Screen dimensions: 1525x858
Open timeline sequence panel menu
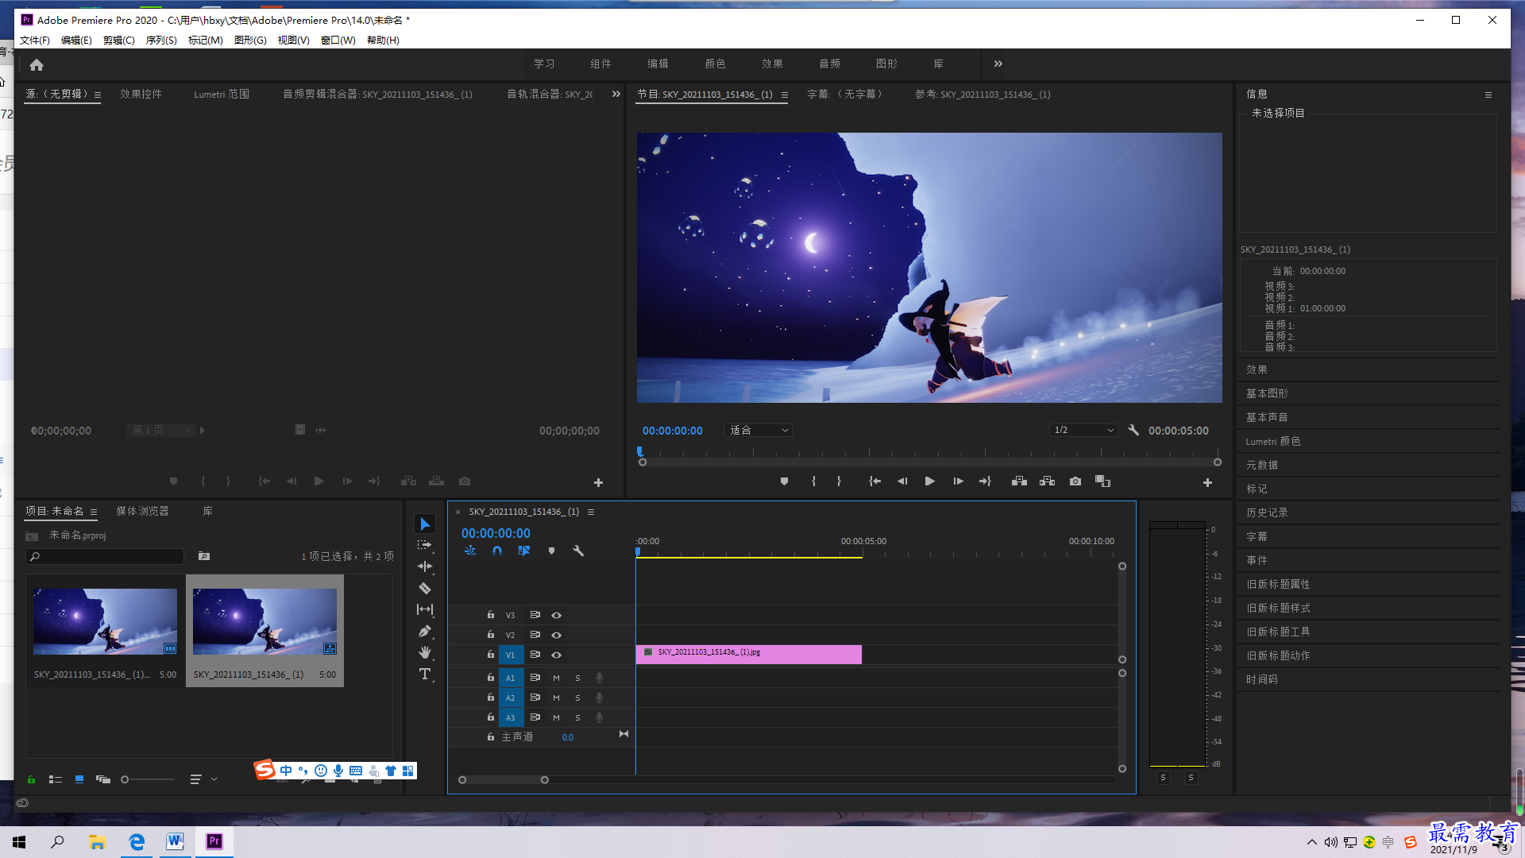pos(591,512)
